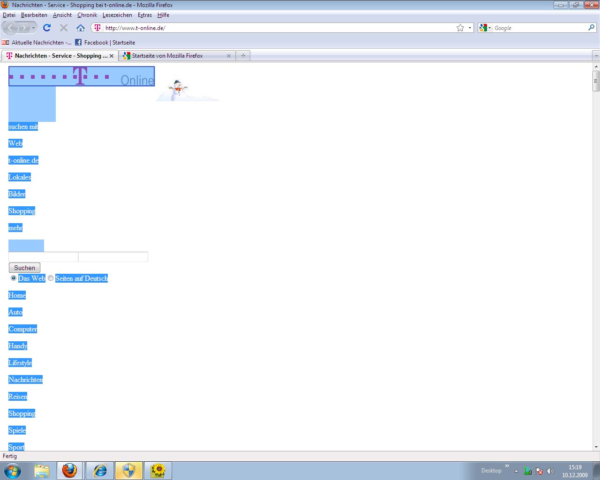This screenshot has width=600, height=480.
Task: Open the recent pages history dropdown arrow
Action: point(33,28)
